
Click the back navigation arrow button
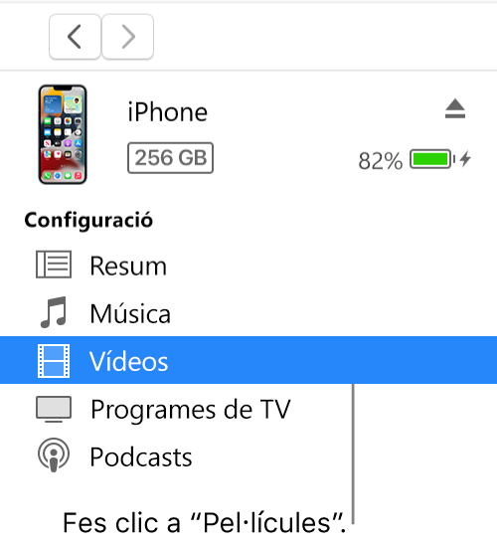pos(75,37)
